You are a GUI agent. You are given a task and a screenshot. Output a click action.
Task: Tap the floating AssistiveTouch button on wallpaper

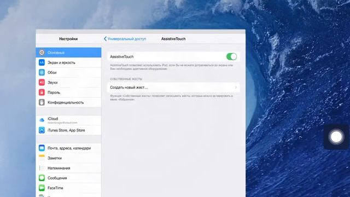(336, 137)
